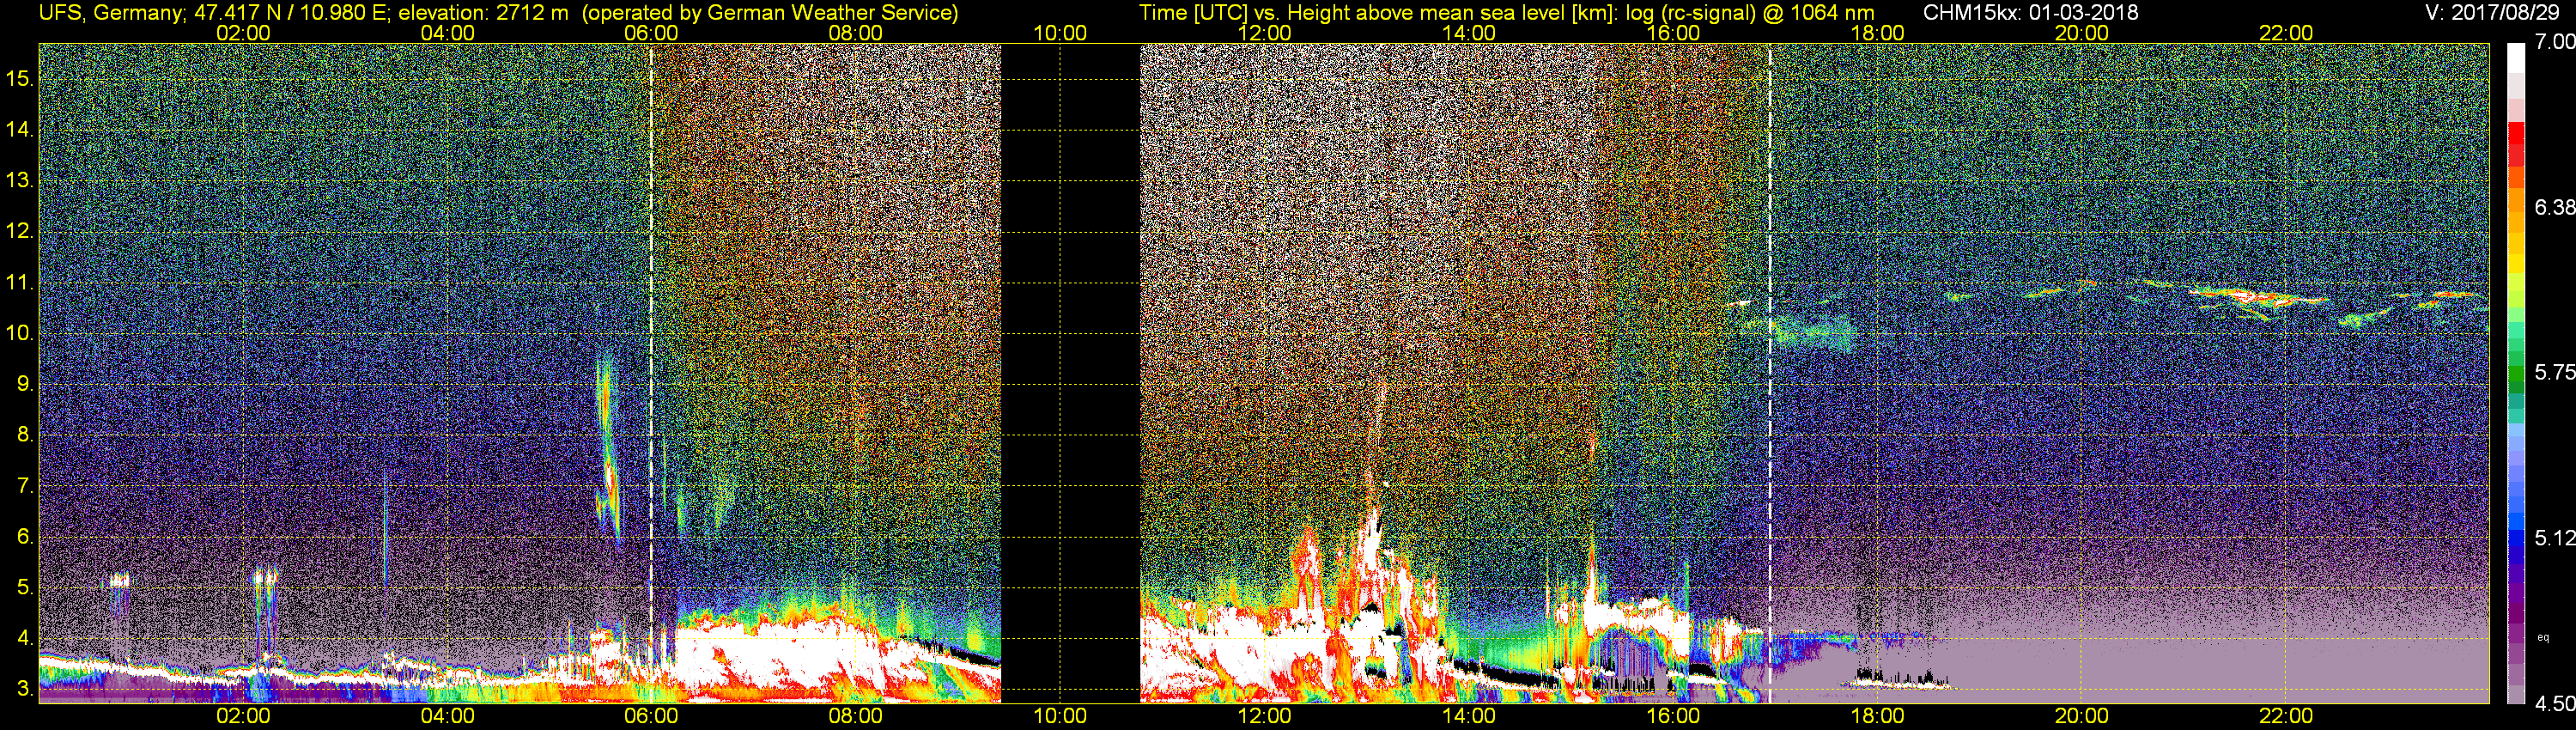Click the white dashed vertical line near 06:00

(651, 373)
